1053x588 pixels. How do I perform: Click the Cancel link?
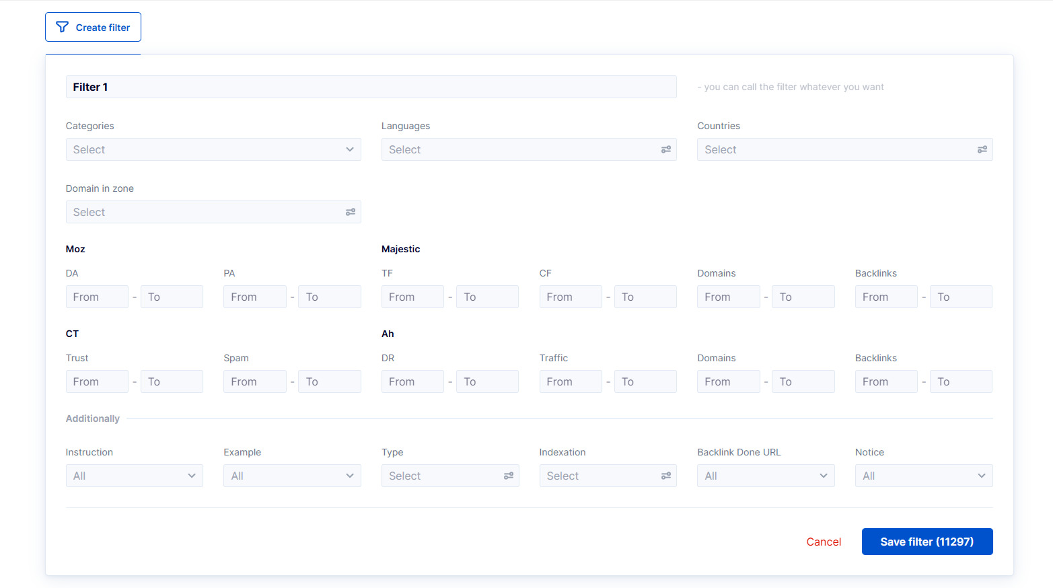pos(824,542)
